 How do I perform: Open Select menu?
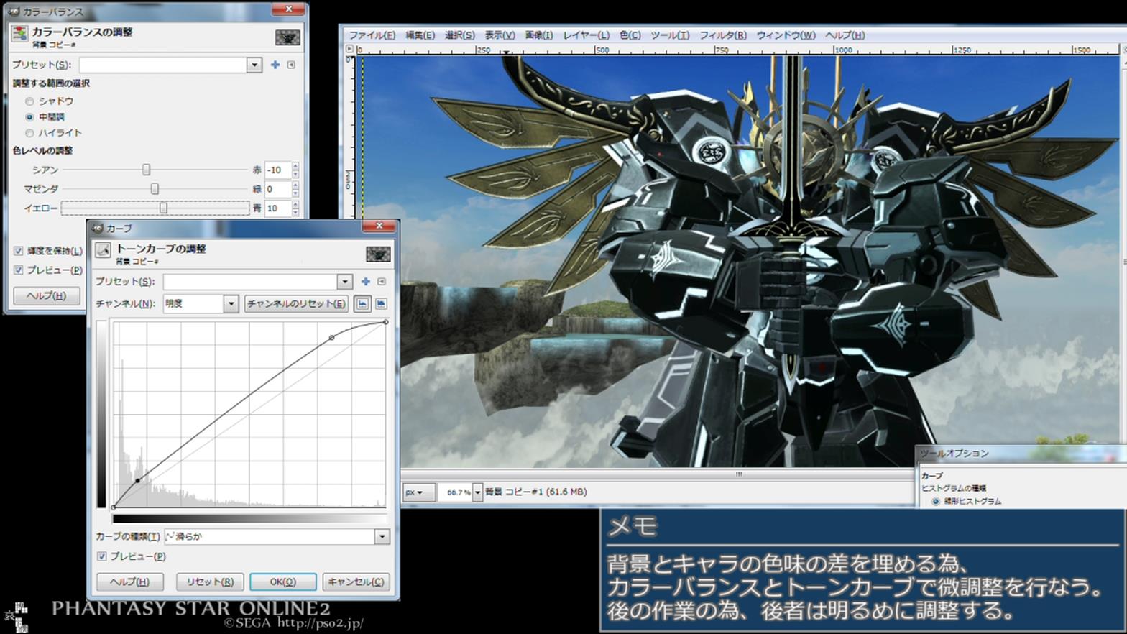click(x=459, y=35)
